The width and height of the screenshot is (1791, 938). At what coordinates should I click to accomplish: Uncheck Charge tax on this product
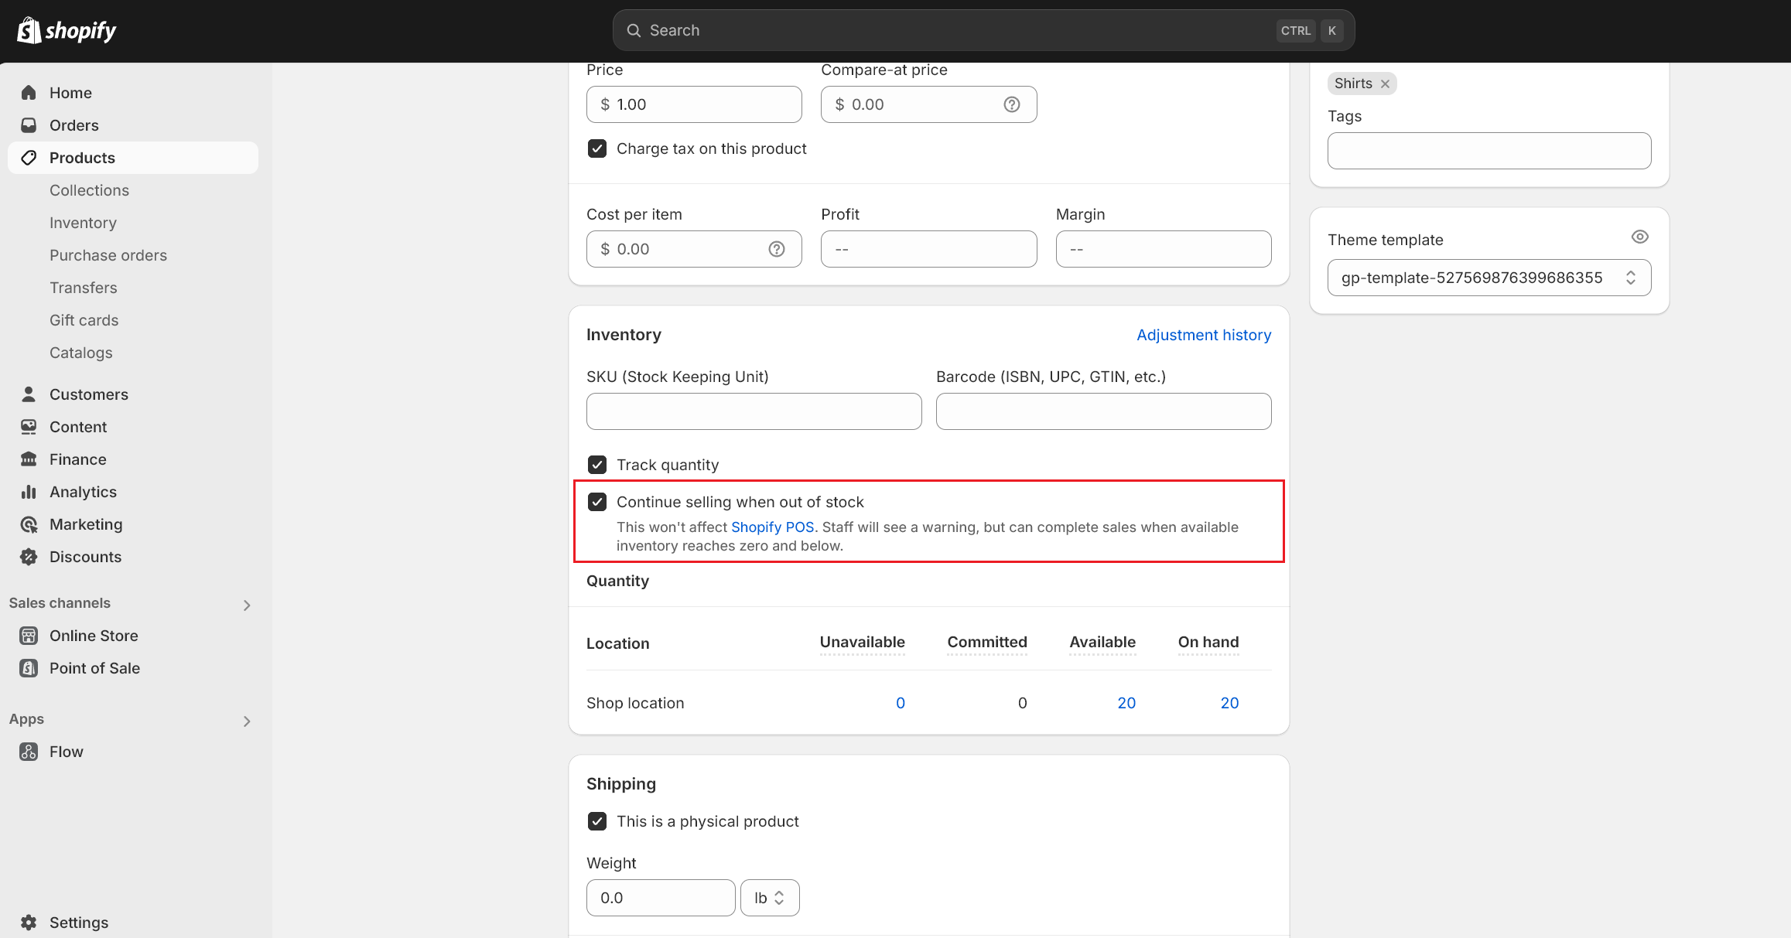(x=596, y=148)
